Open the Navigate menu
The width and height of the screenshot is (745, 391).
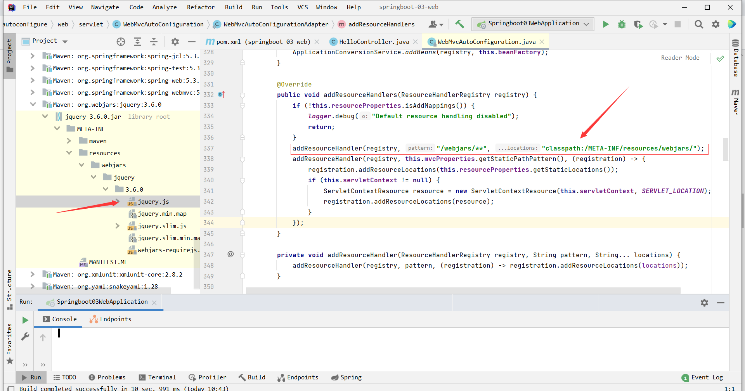[105, 7]
